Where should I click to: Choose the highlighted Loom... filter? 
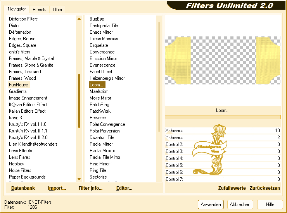click(97, 85)
